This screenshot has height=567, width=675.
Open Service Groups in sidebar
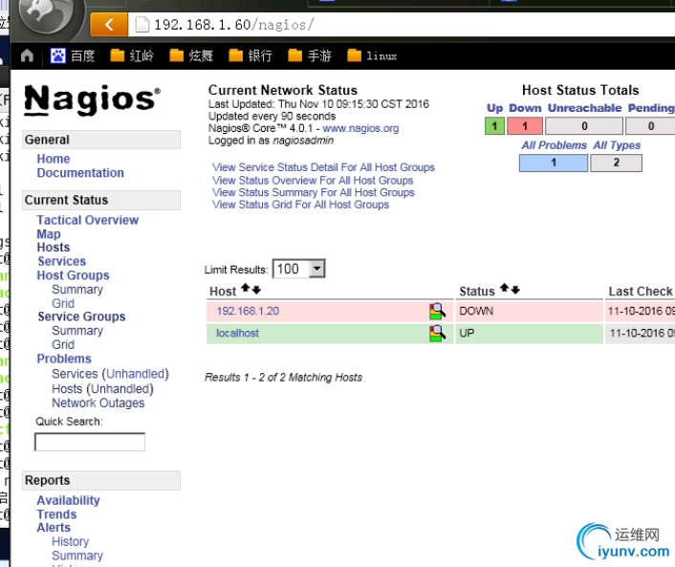click(x=82, y=316)
